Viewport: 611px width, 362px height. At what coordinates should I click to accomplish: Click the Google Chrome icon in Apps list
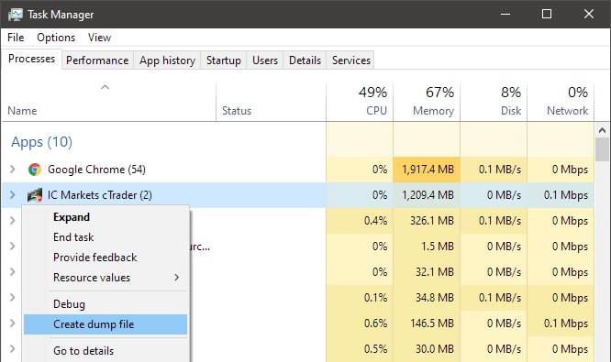tap(35, 170)
